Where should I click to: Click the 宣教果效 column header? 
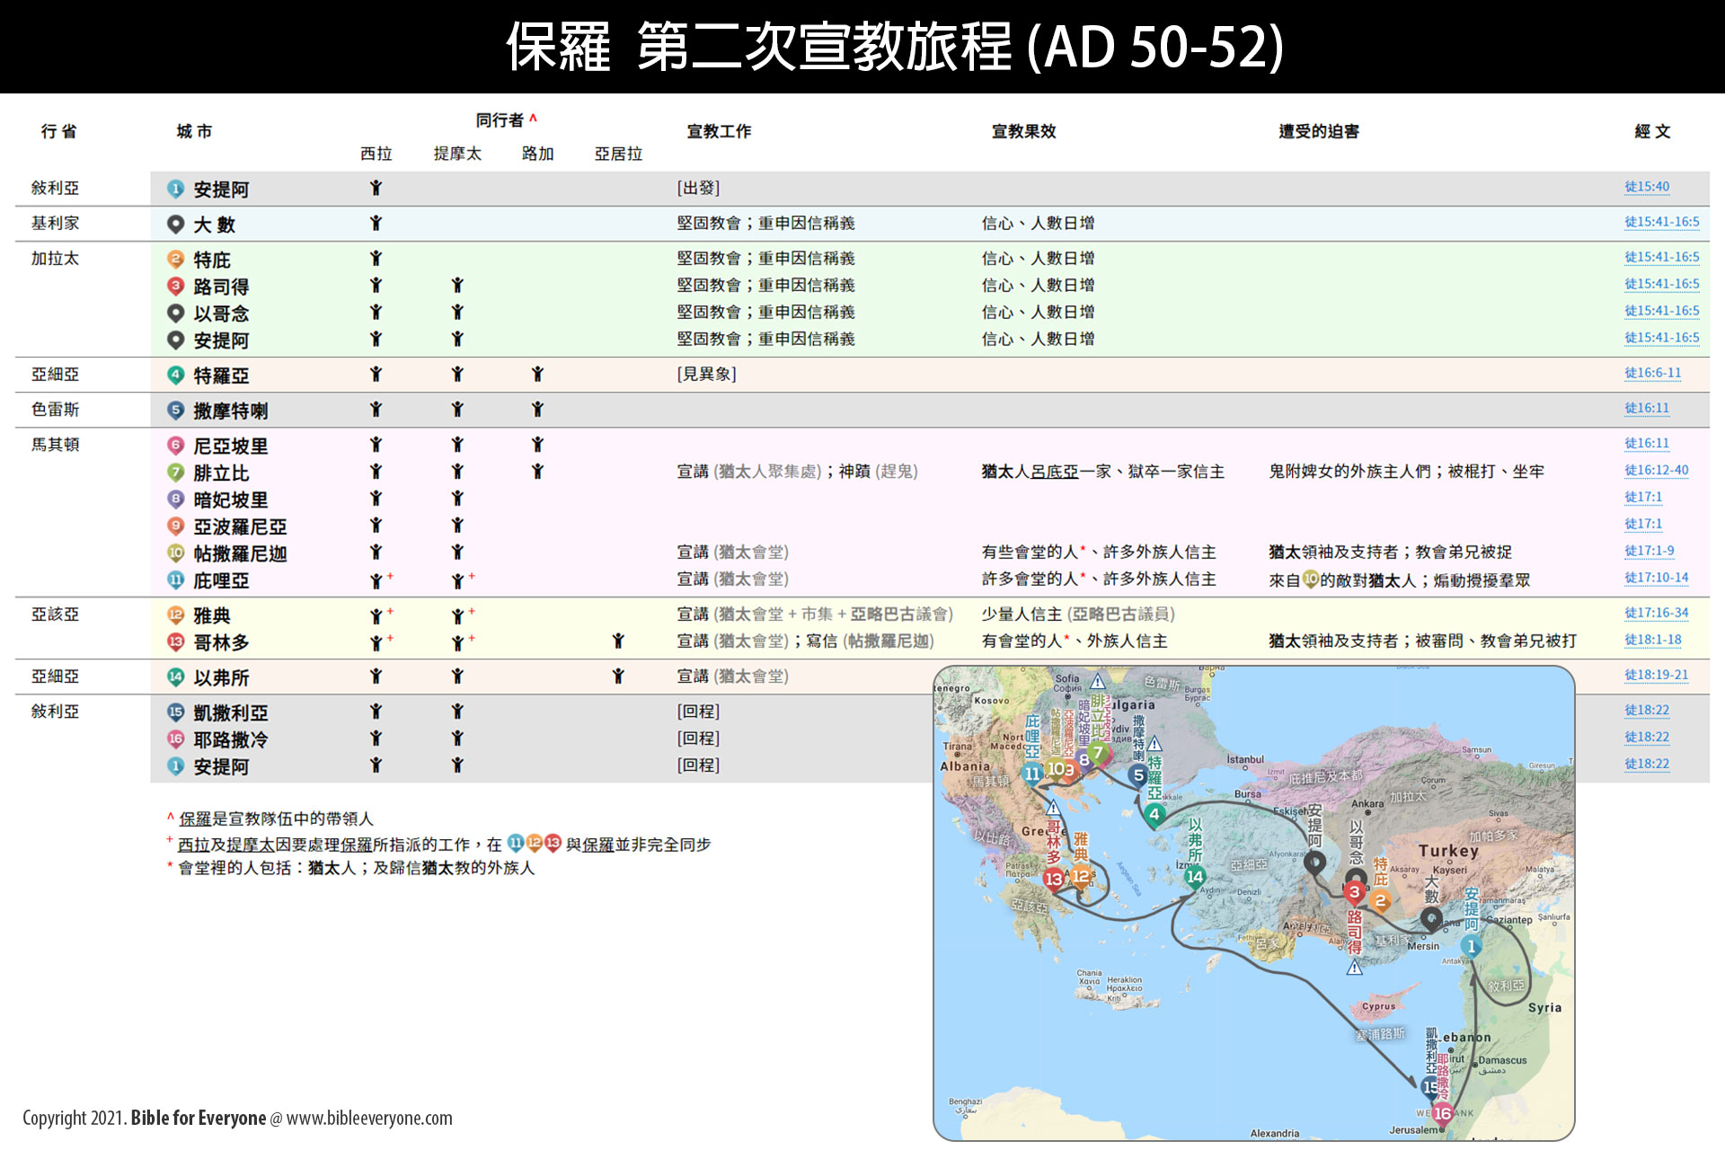coord(1023,131)
